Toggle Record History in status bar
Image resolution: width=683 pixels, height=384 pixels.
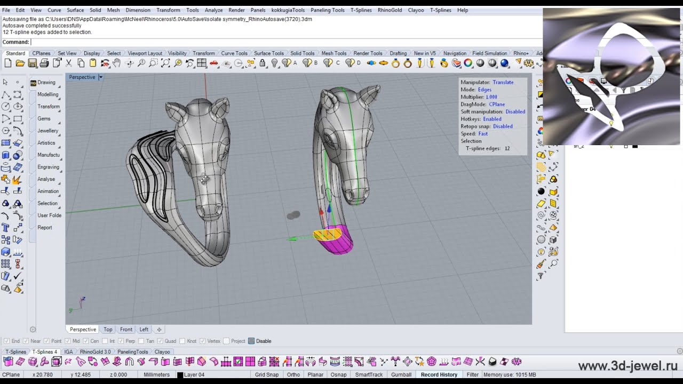click(x=439, y=375)
